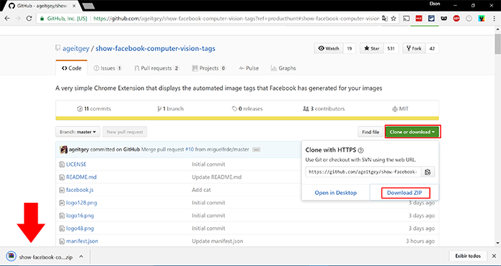This screenshot has width=501, height=266.
Task: Fork this repository
Action: pos(414,48)
